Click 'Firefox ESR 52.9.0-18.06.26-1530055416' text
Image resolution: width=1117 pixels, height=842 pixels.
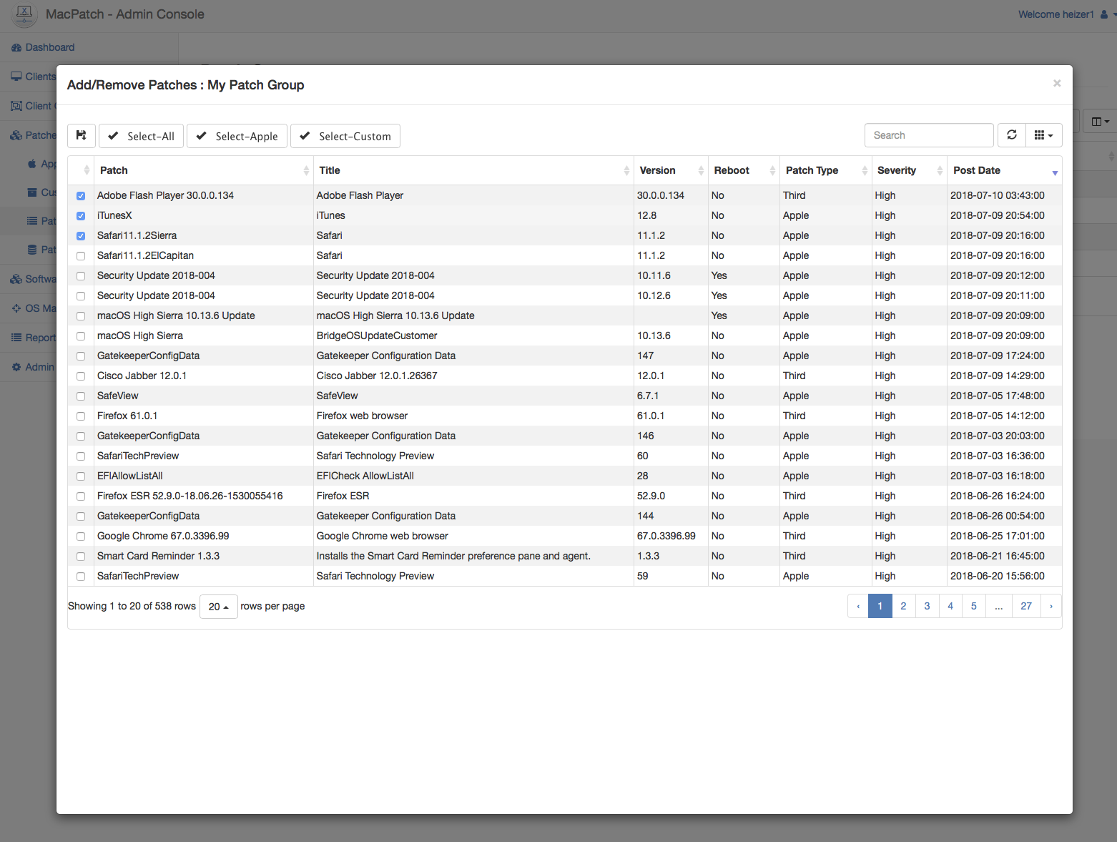coord(190,496)
